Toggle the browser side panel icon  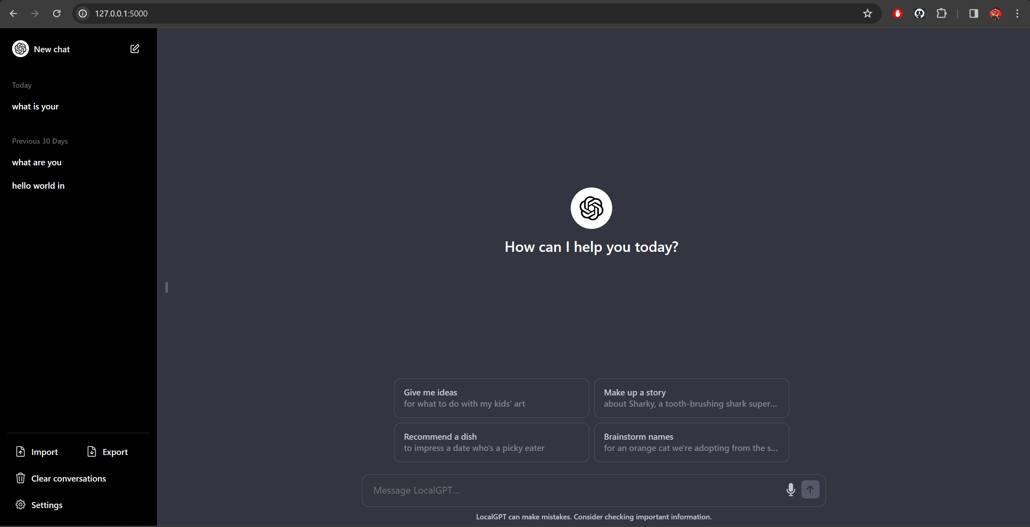pyautogui.click(x=973, y=14)
